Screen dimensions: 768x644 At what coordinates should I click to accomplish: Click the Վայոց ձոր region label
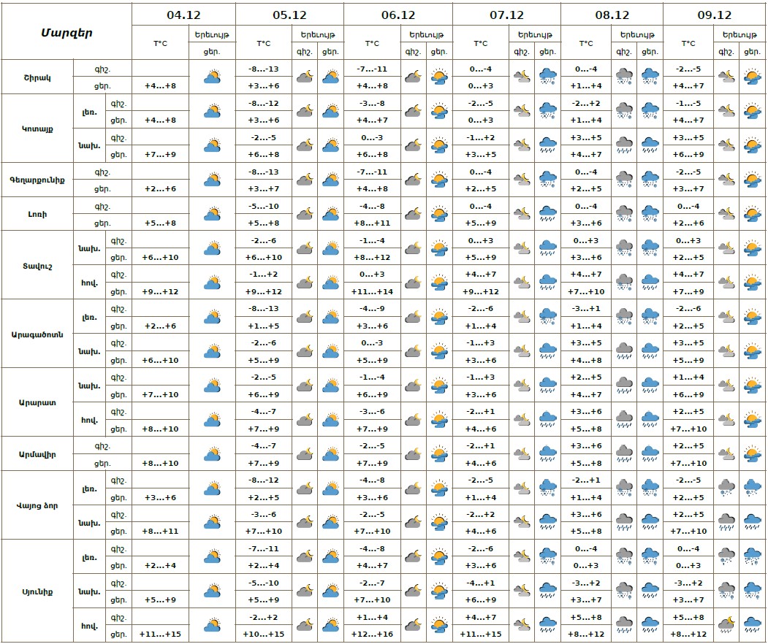click(37, 505)
